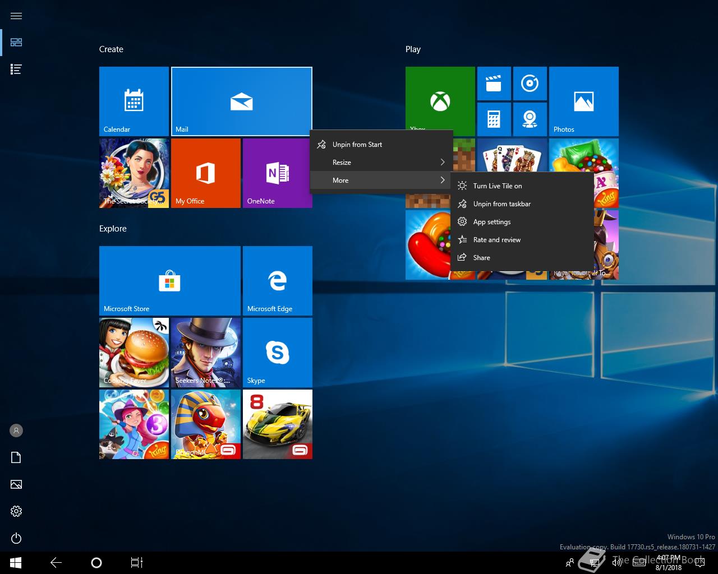Image resolution: width=718 pixels, height=574 pixels.
Task: Select the More menu entry
Action: [x=381, y=180]
